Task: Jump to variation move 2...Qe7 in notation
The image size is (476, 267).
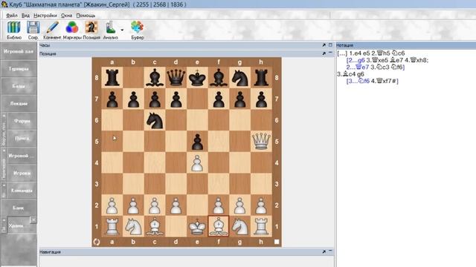Action: click(358, 67)
